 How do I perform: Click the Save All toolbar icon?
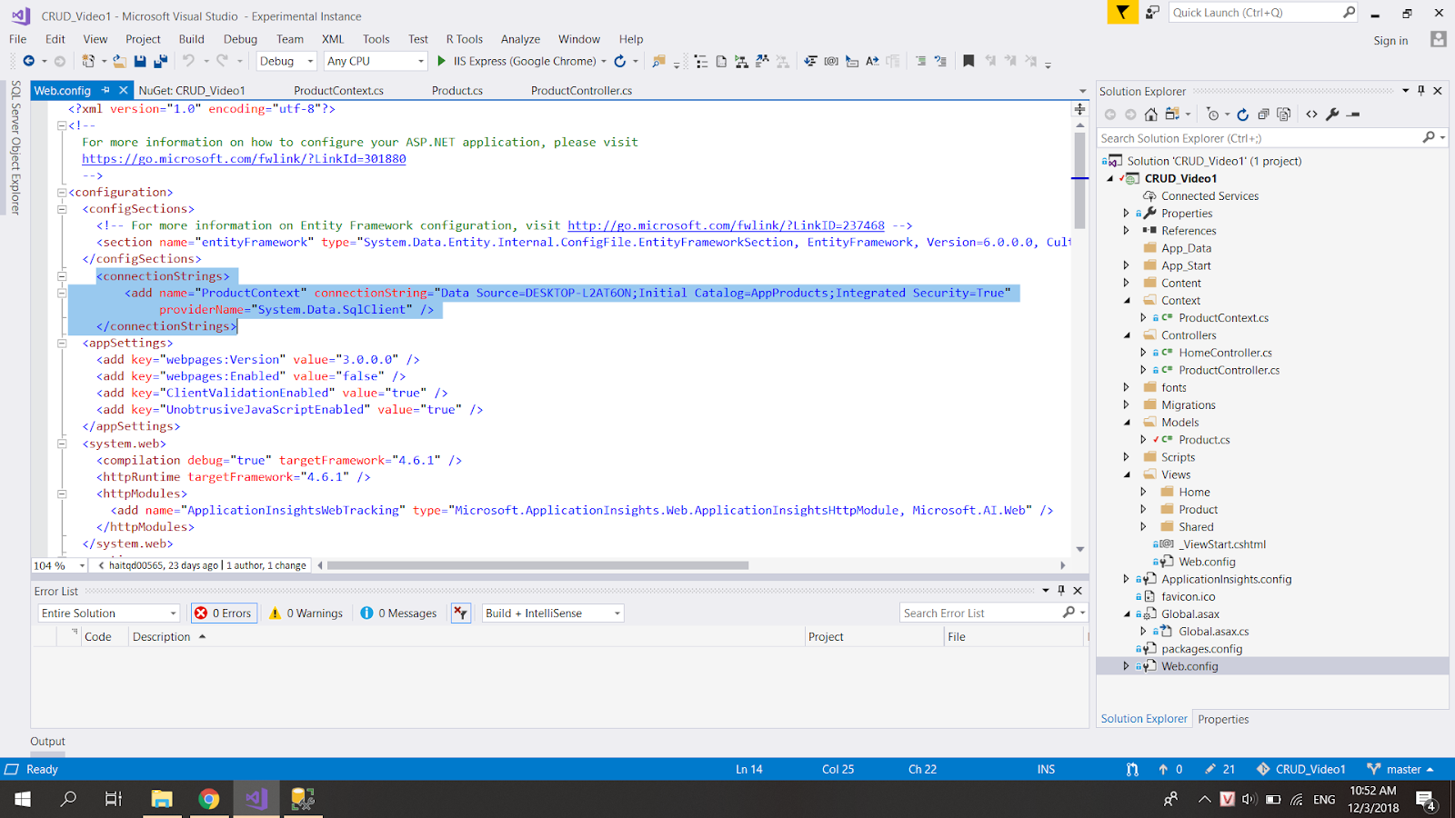pos(160,61)
